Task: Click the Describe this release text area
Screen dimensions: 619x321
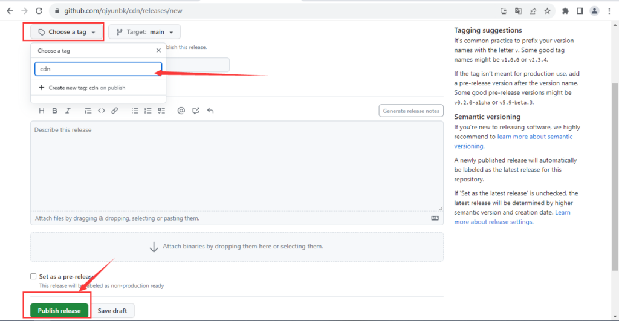Action: click(237, 166)
